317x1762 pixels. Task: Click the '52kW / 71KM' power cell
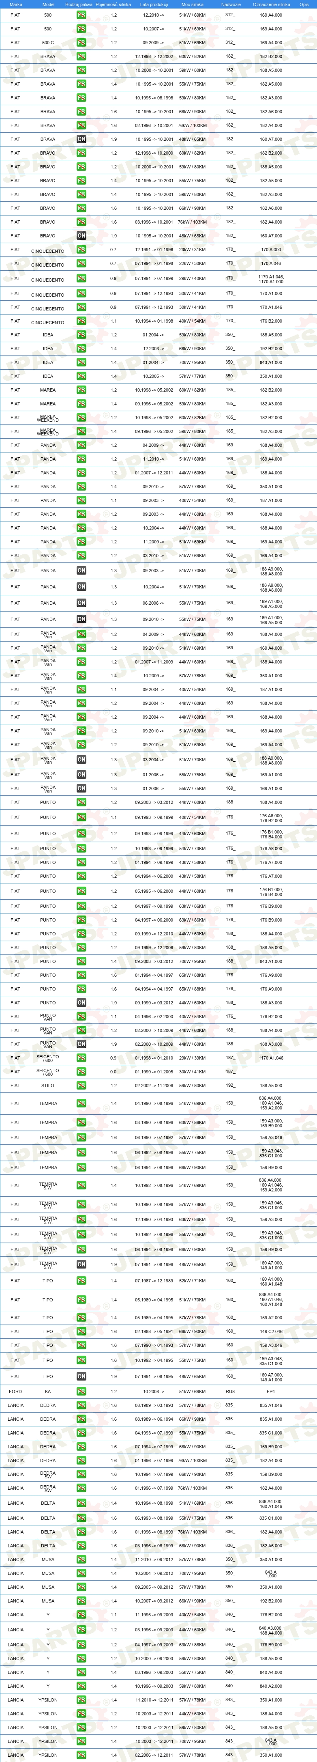pos(192,1281)
